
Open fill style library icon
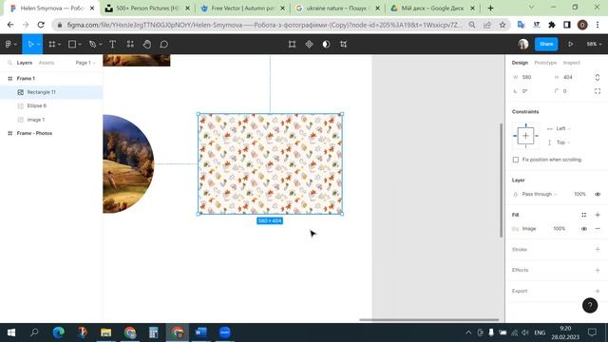[x=583, y=215]
